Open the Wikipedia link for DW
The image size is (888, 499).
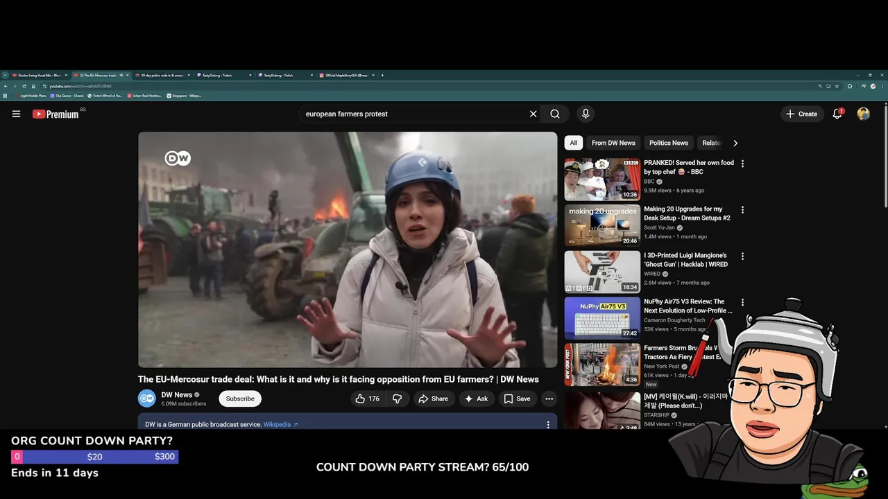pyautogui.click(x=280, y=424)
